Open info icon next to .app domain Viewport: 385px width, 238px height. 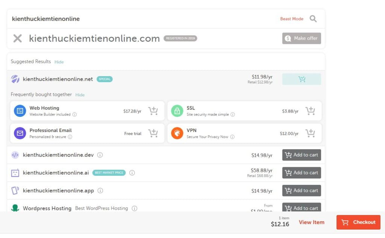tap(100, 190)
